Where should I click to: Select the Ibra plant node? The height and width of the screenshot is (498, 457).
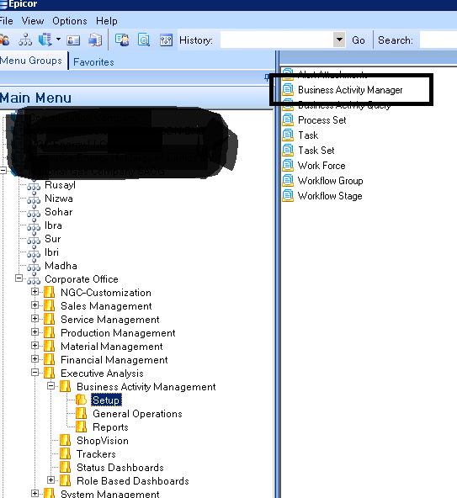pos(53,225)
